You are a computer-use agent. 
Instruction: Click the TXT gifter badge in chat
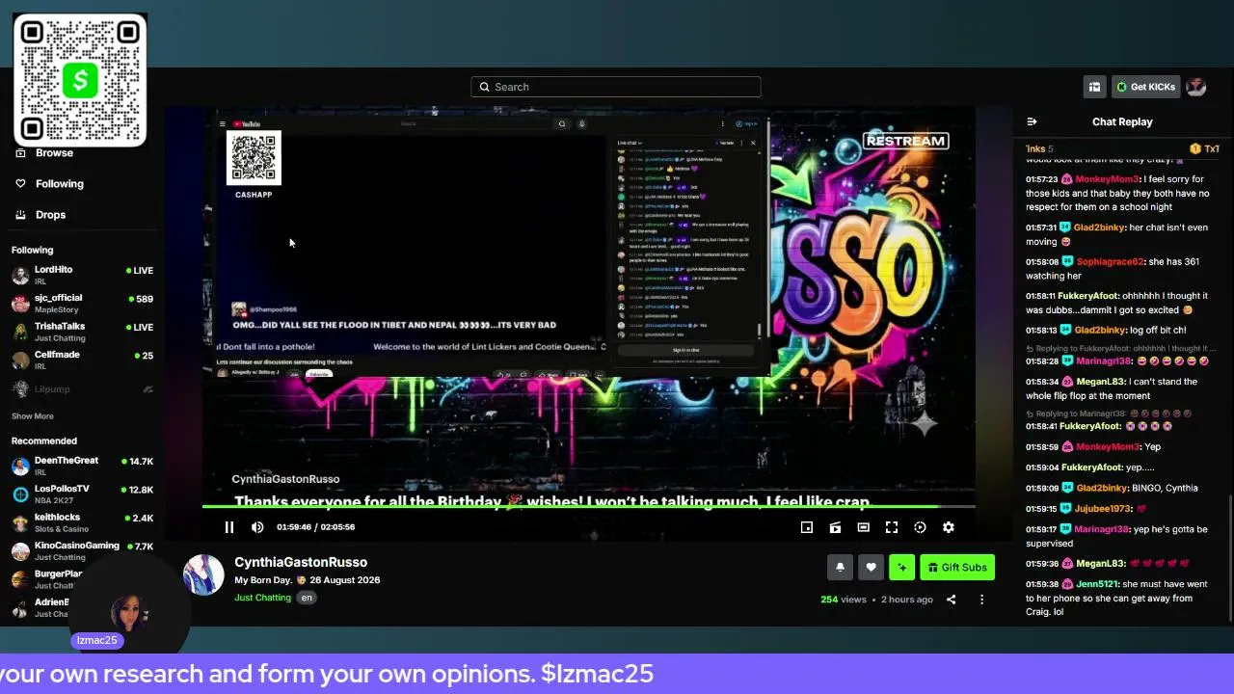(x=1205, y=148)
